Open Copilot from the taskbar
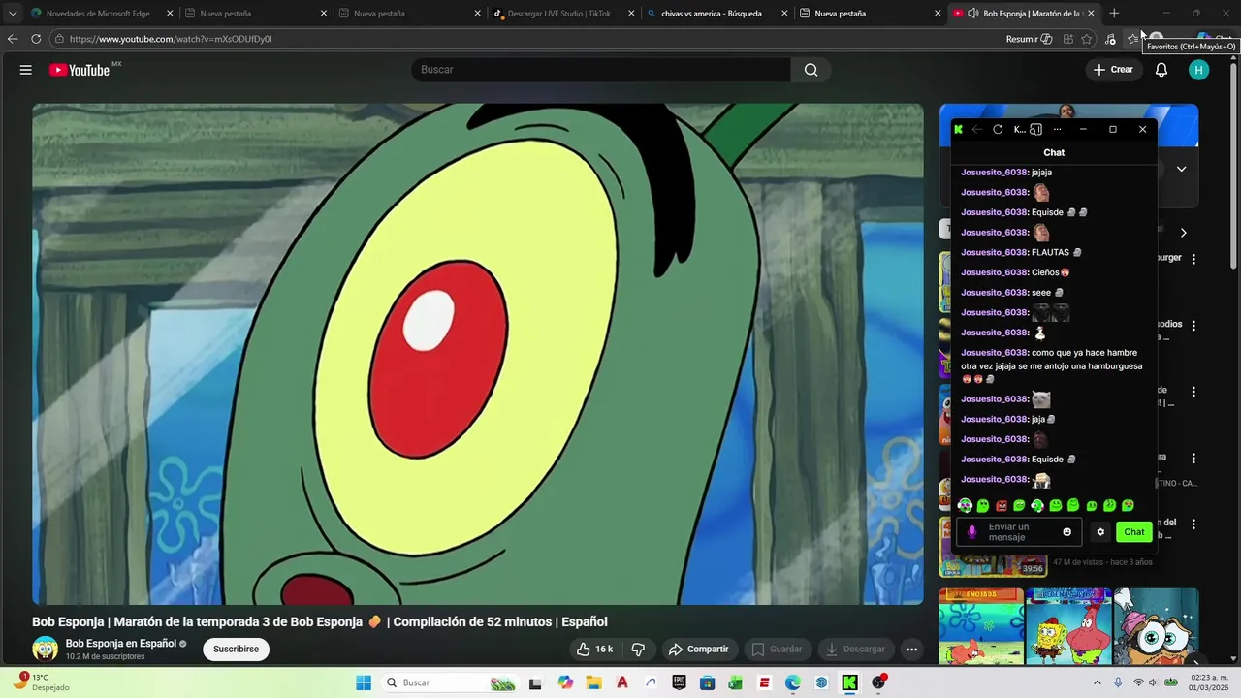The image size is (1241, 698). [x=565, y=682]
